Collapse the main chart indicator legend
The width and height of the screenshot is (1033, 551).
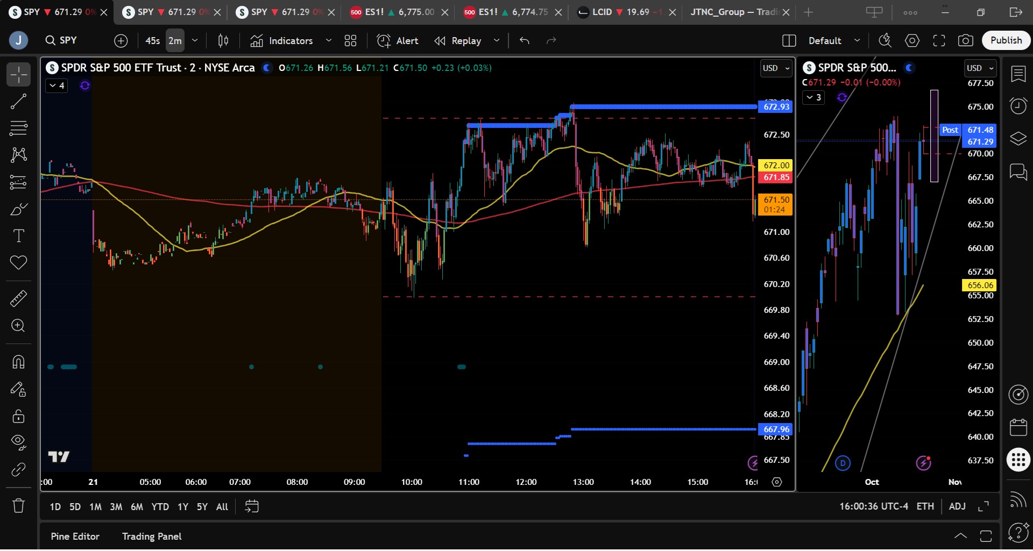point(56,85)
